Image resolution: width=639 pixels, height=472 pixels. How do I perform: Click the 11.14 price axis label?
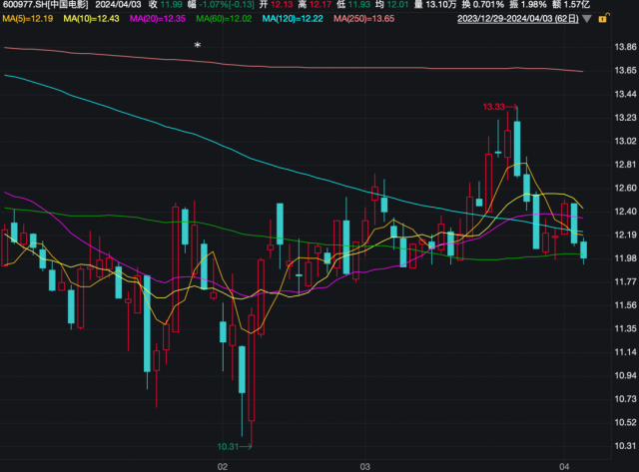tap(625, 352)
